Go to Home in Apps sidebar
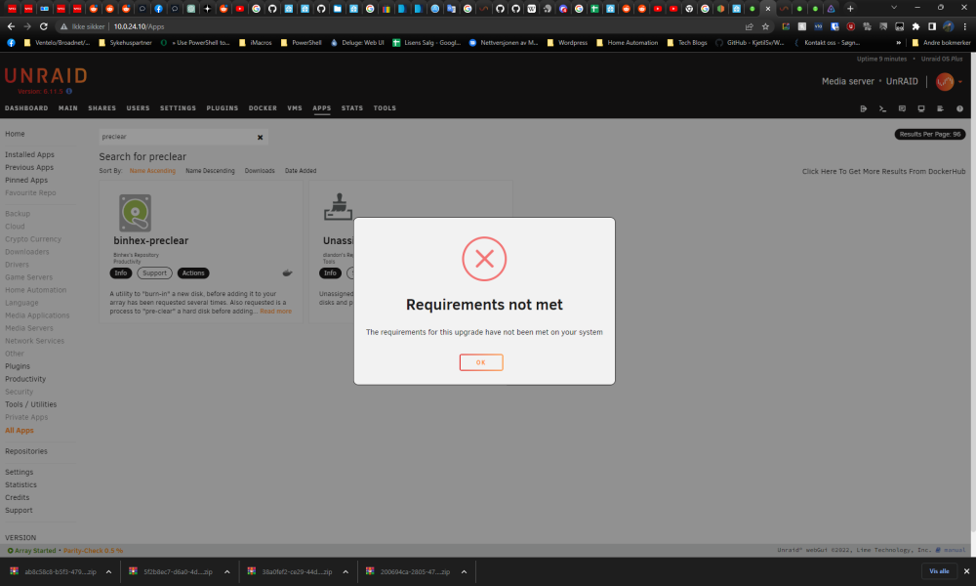Screen dimensions: 976x586 coord(15,134)
